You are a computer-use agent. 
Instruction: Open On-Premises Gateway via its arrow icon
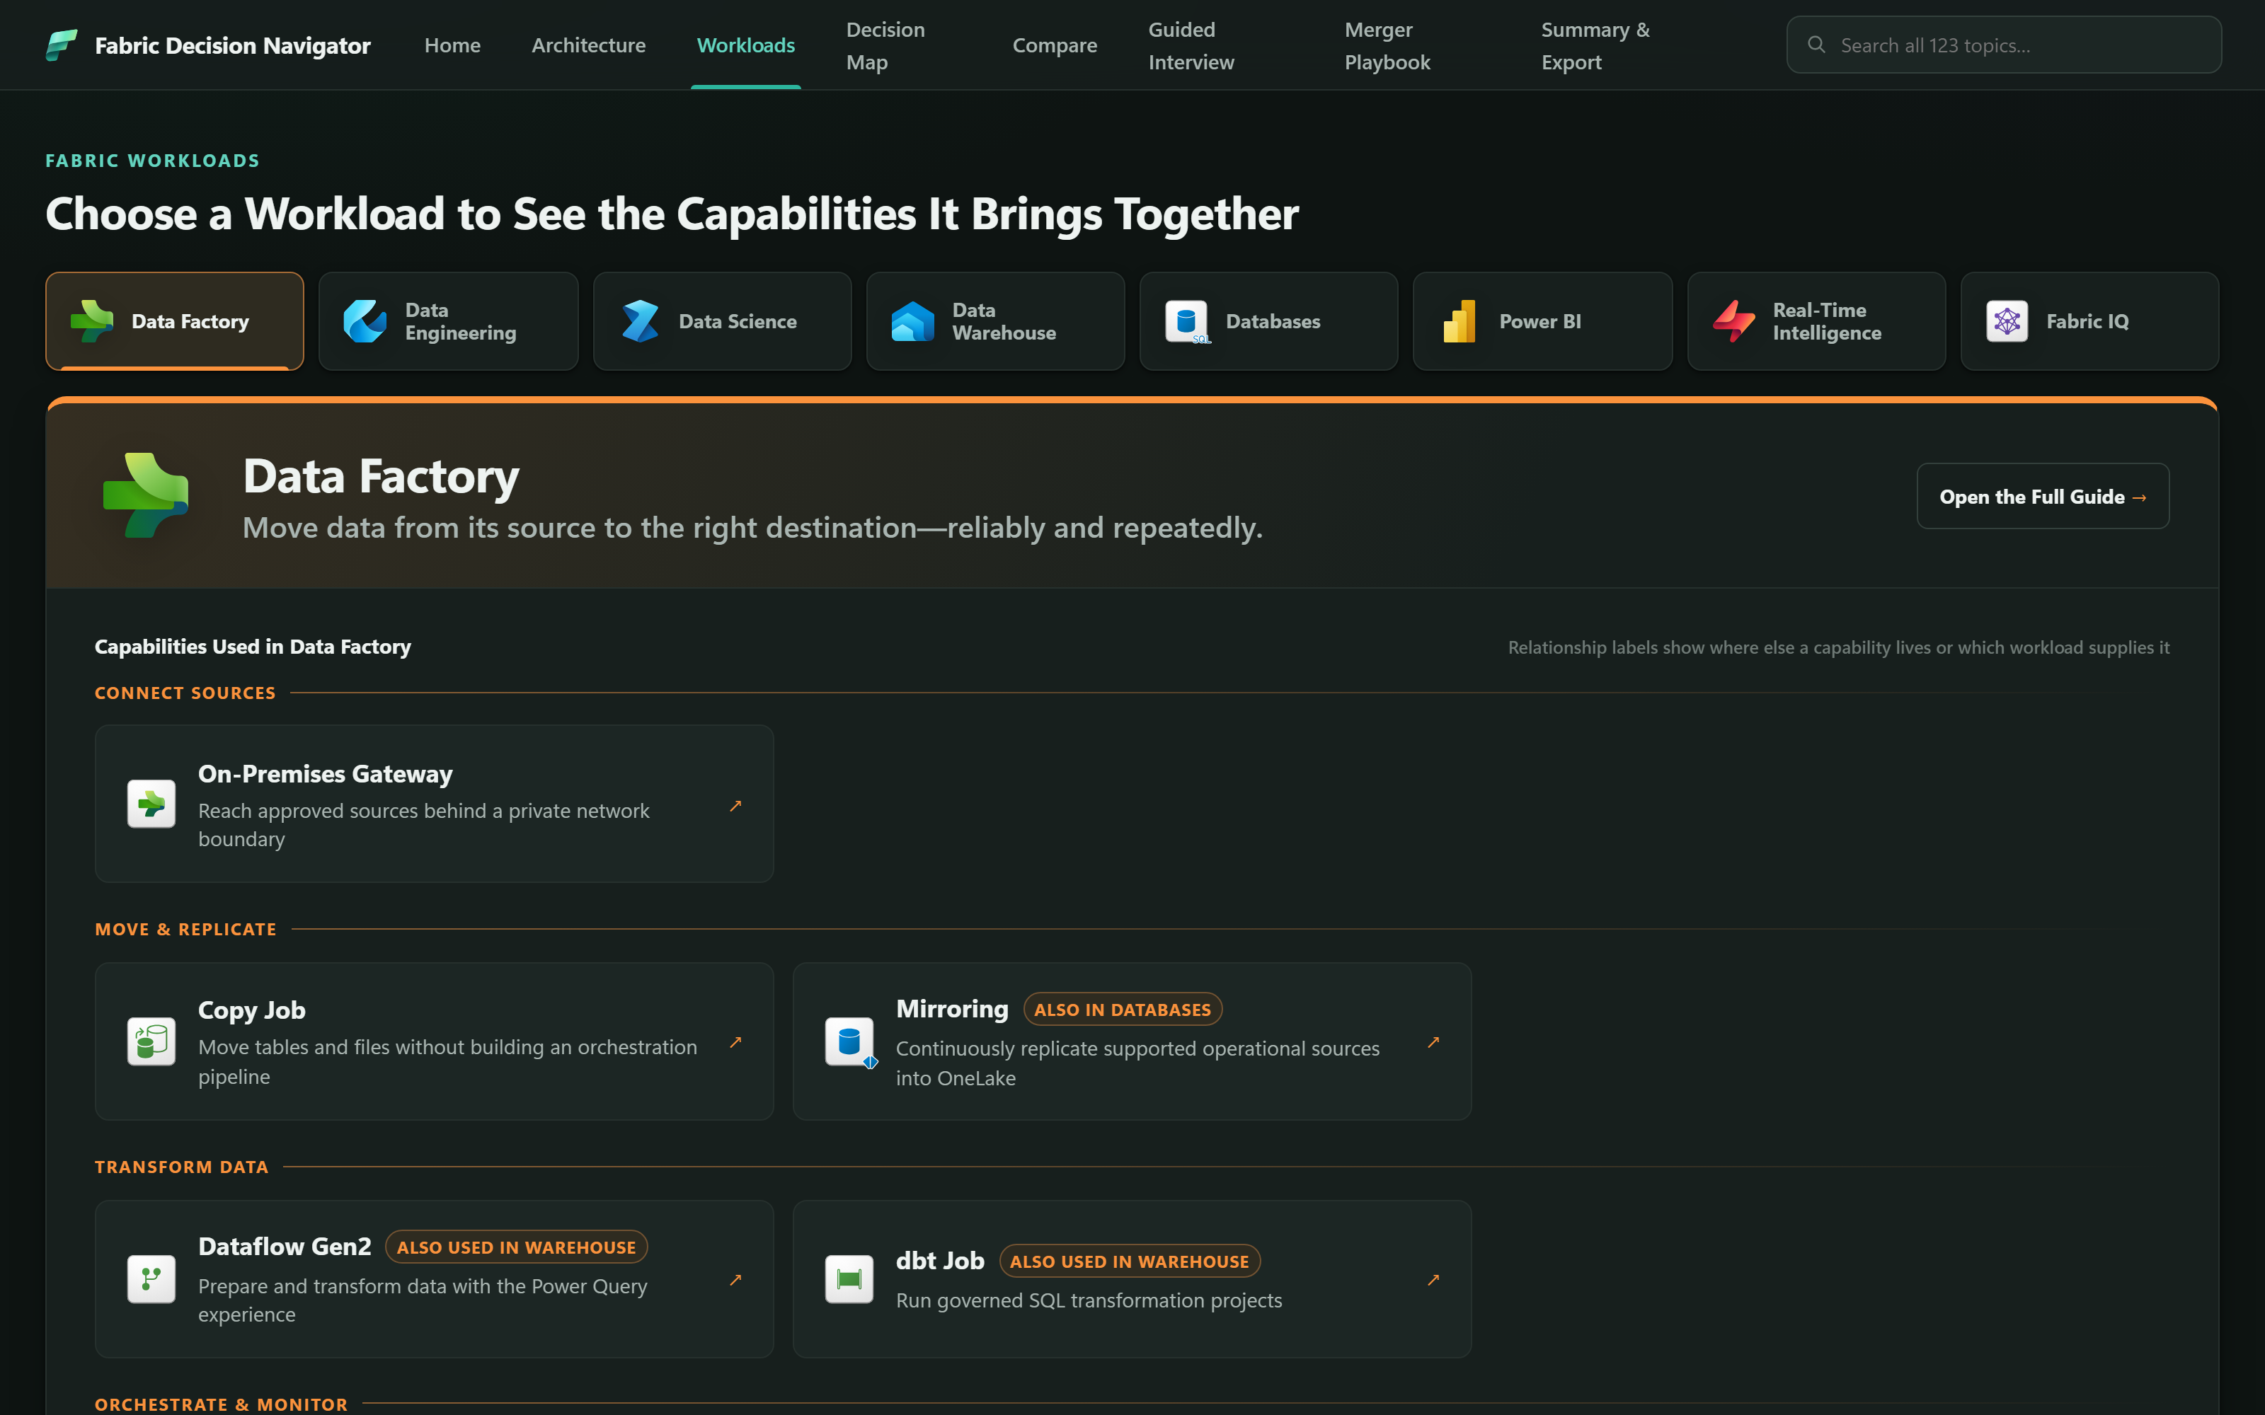pos(735,805)
